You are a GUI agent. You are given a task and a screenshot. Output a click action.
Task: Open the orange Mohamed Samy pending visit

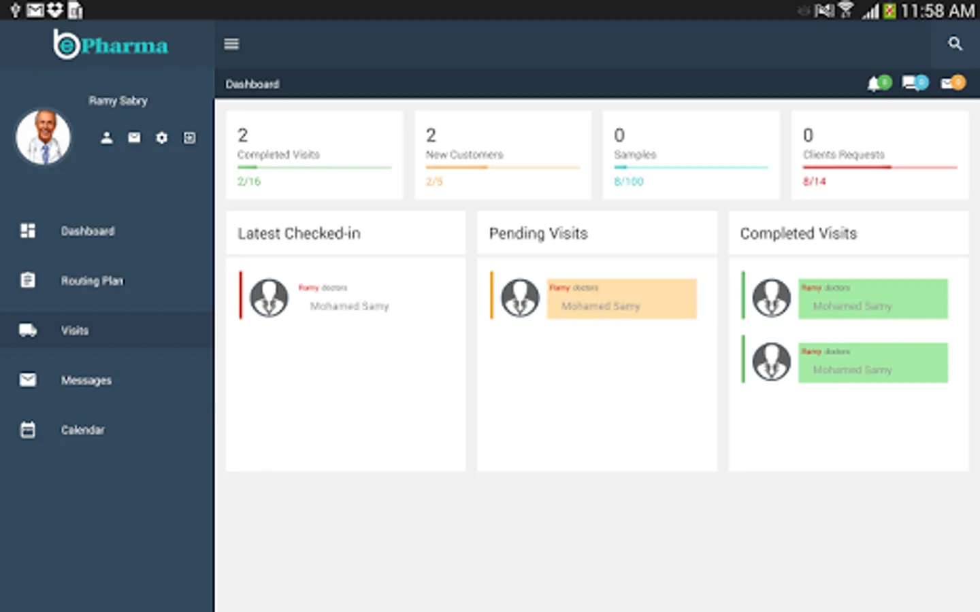pyautogui.click(x=622, y=299)
